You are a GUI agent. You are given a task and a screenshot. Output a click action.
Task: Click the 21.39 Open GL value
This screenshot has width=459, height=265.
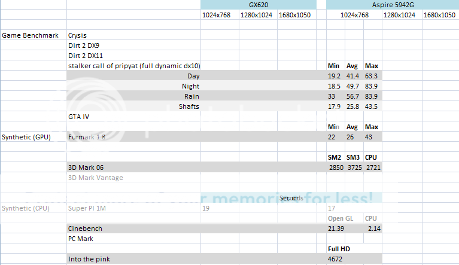(x=335, y=229)
